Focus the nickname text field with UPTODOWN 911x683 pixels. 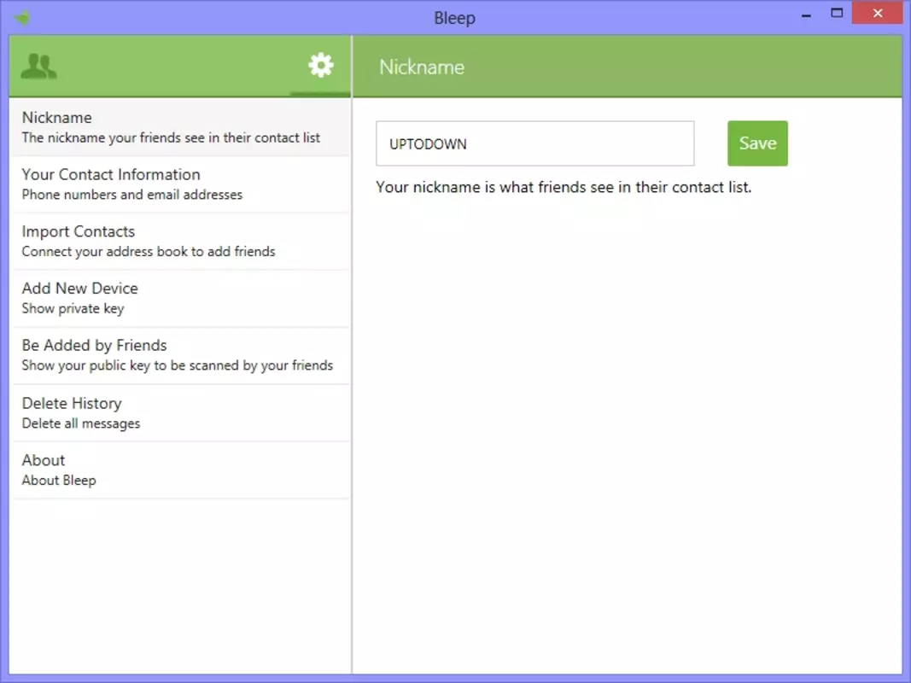[x=534, y=143]
